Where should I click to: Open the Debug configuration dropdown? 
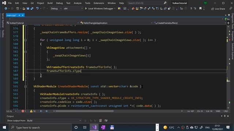tap(56, 9)
